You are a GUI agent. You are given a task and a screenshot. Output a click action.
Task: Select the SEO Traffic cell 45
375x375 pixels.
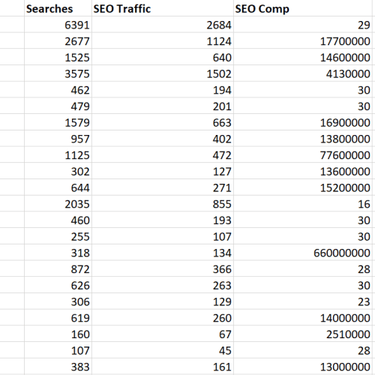click(163, 350)
